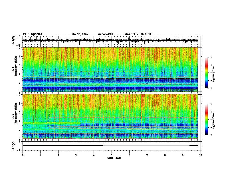
Task: Click the '8' tick on the time axis
Action: (x=165, y=155)
